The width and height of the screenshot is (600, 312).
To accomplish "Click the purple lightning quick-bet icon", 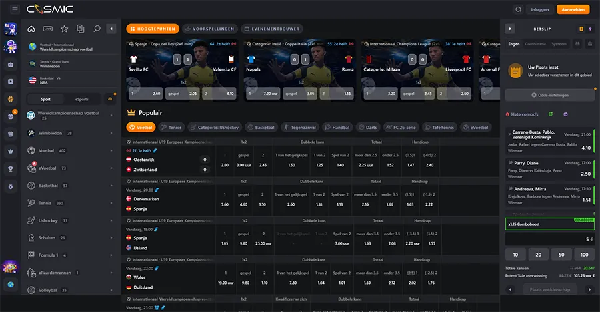I will point(590,29).
